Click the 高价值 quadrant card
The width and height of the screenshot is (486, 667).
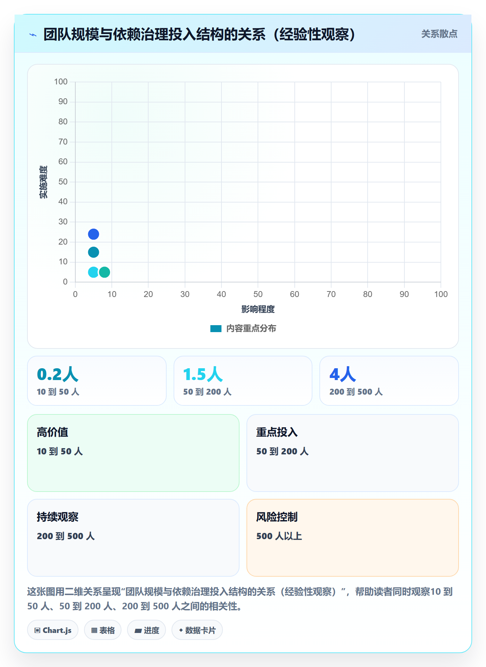click(x=133, y=453)
